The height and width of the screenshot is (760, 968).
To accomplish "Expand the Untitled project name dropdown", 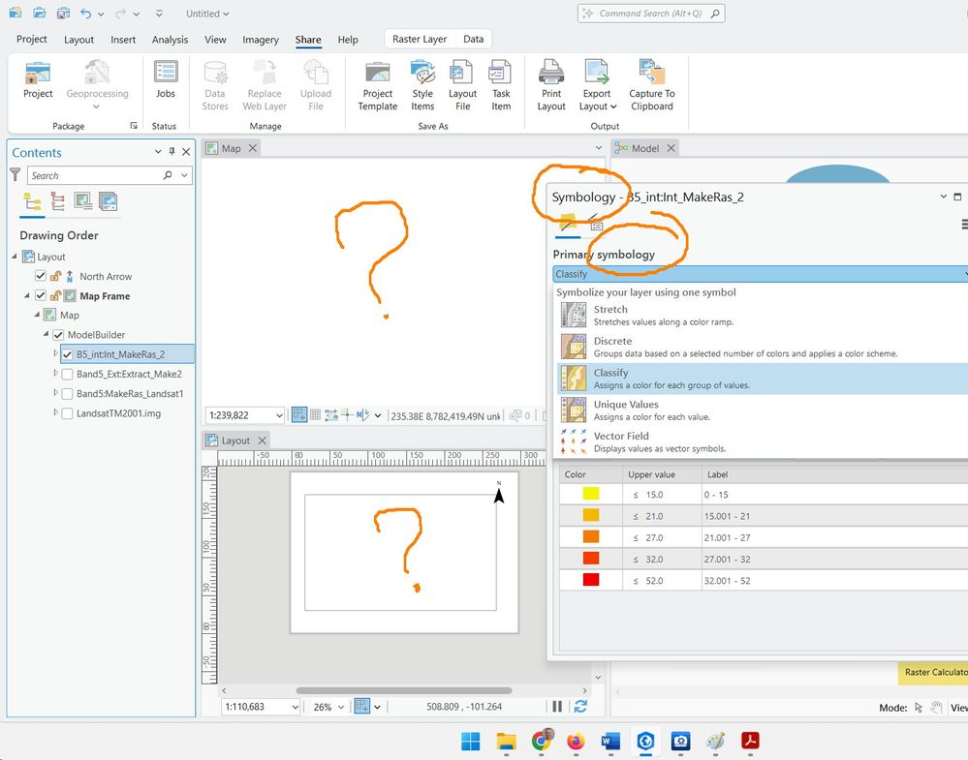I will 226,14.
